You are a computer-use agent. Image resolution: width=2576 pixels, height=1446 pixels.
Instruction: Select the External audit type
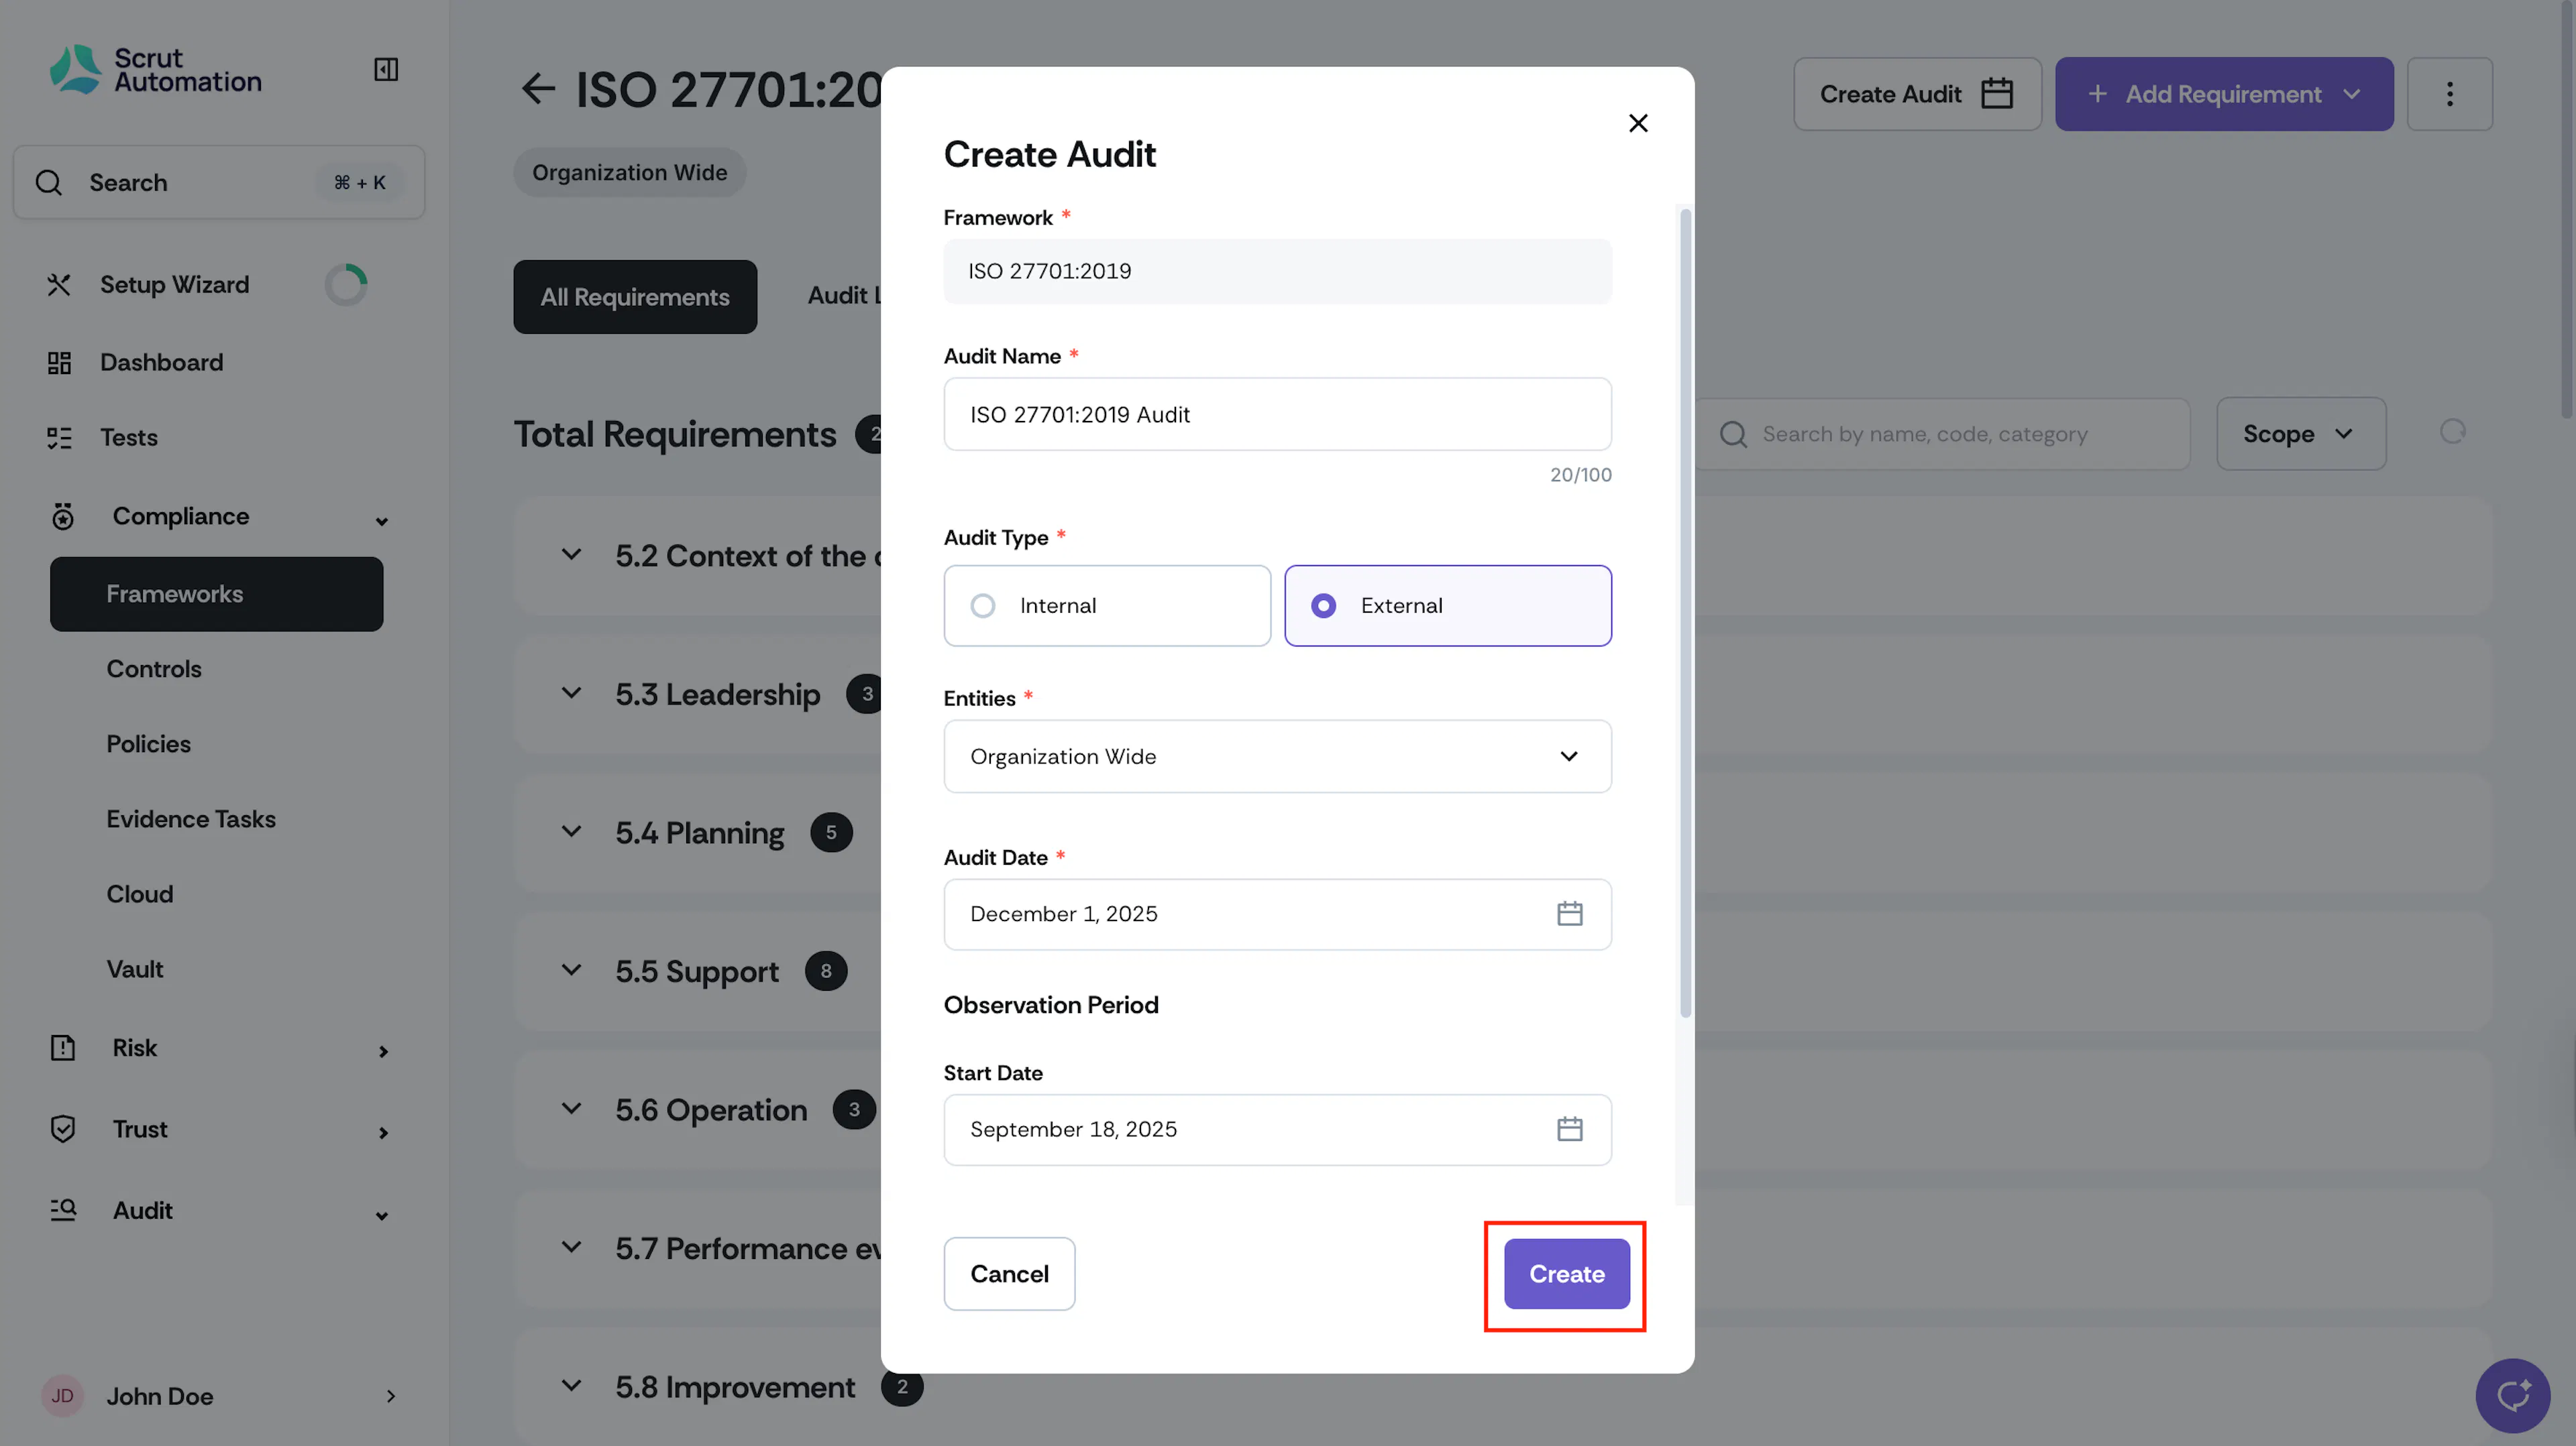click(1447, 605)
